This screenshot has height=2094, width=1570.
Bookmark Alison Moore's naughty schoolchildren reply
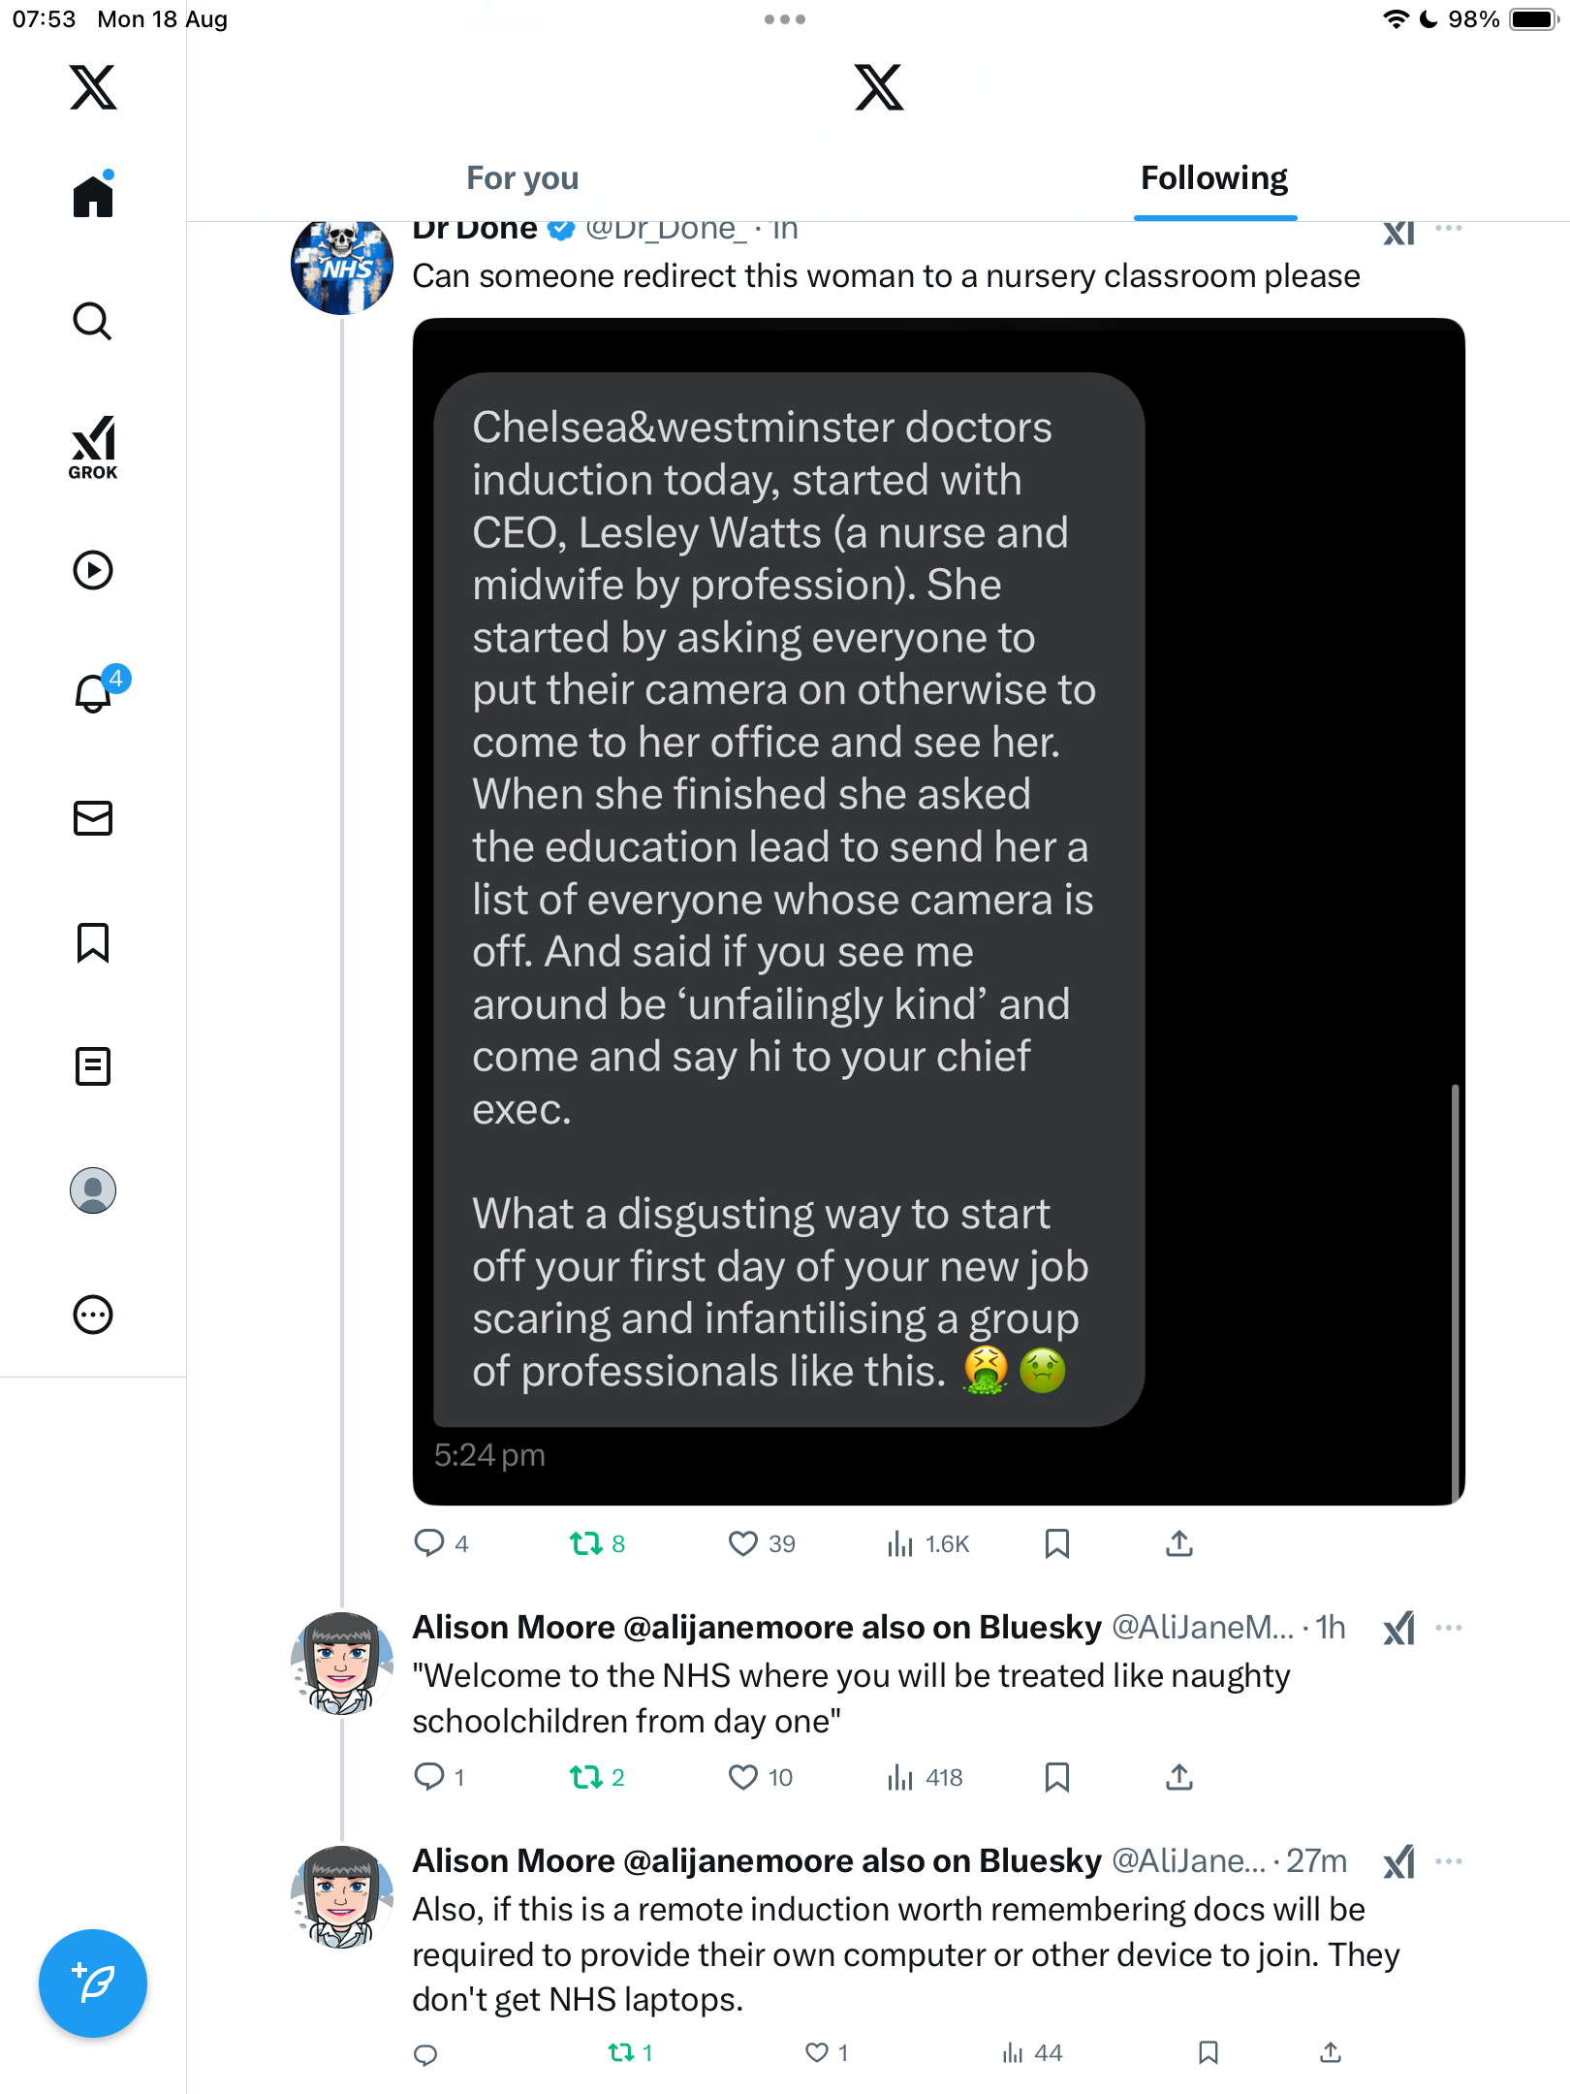point(1057,1777)
